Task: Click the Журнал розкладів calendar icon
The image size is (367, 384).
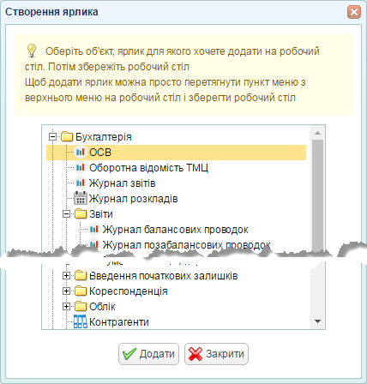Action: (81, 198)
